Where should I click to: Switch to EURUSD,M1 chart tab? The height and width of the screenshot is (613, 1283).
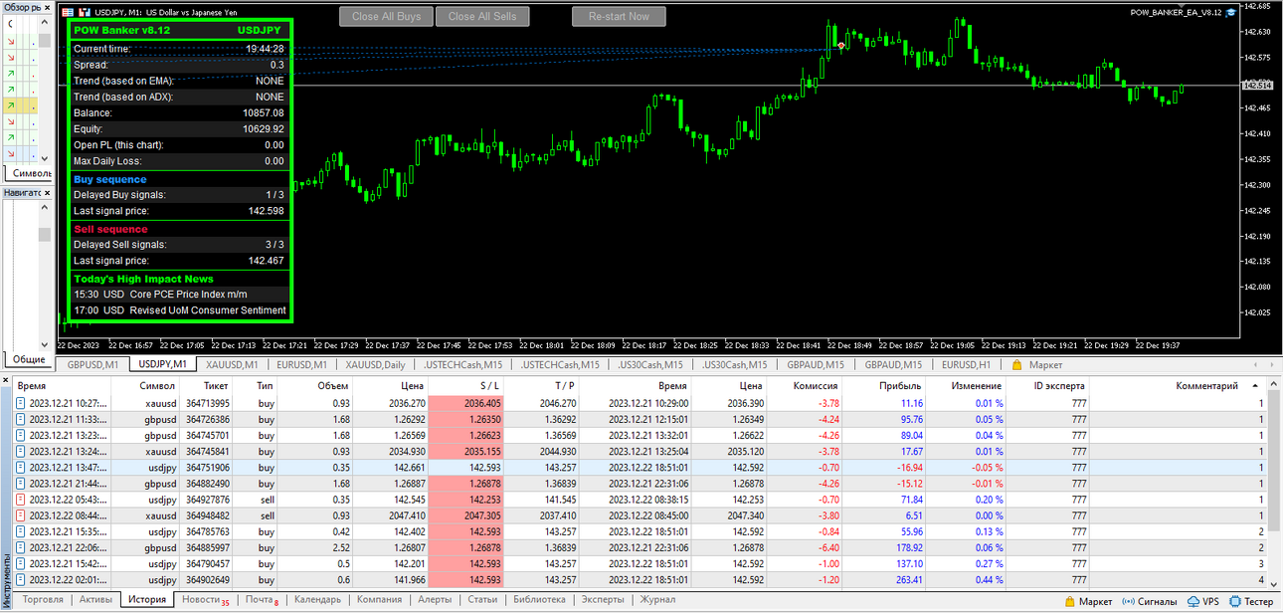tap(303, 365)
